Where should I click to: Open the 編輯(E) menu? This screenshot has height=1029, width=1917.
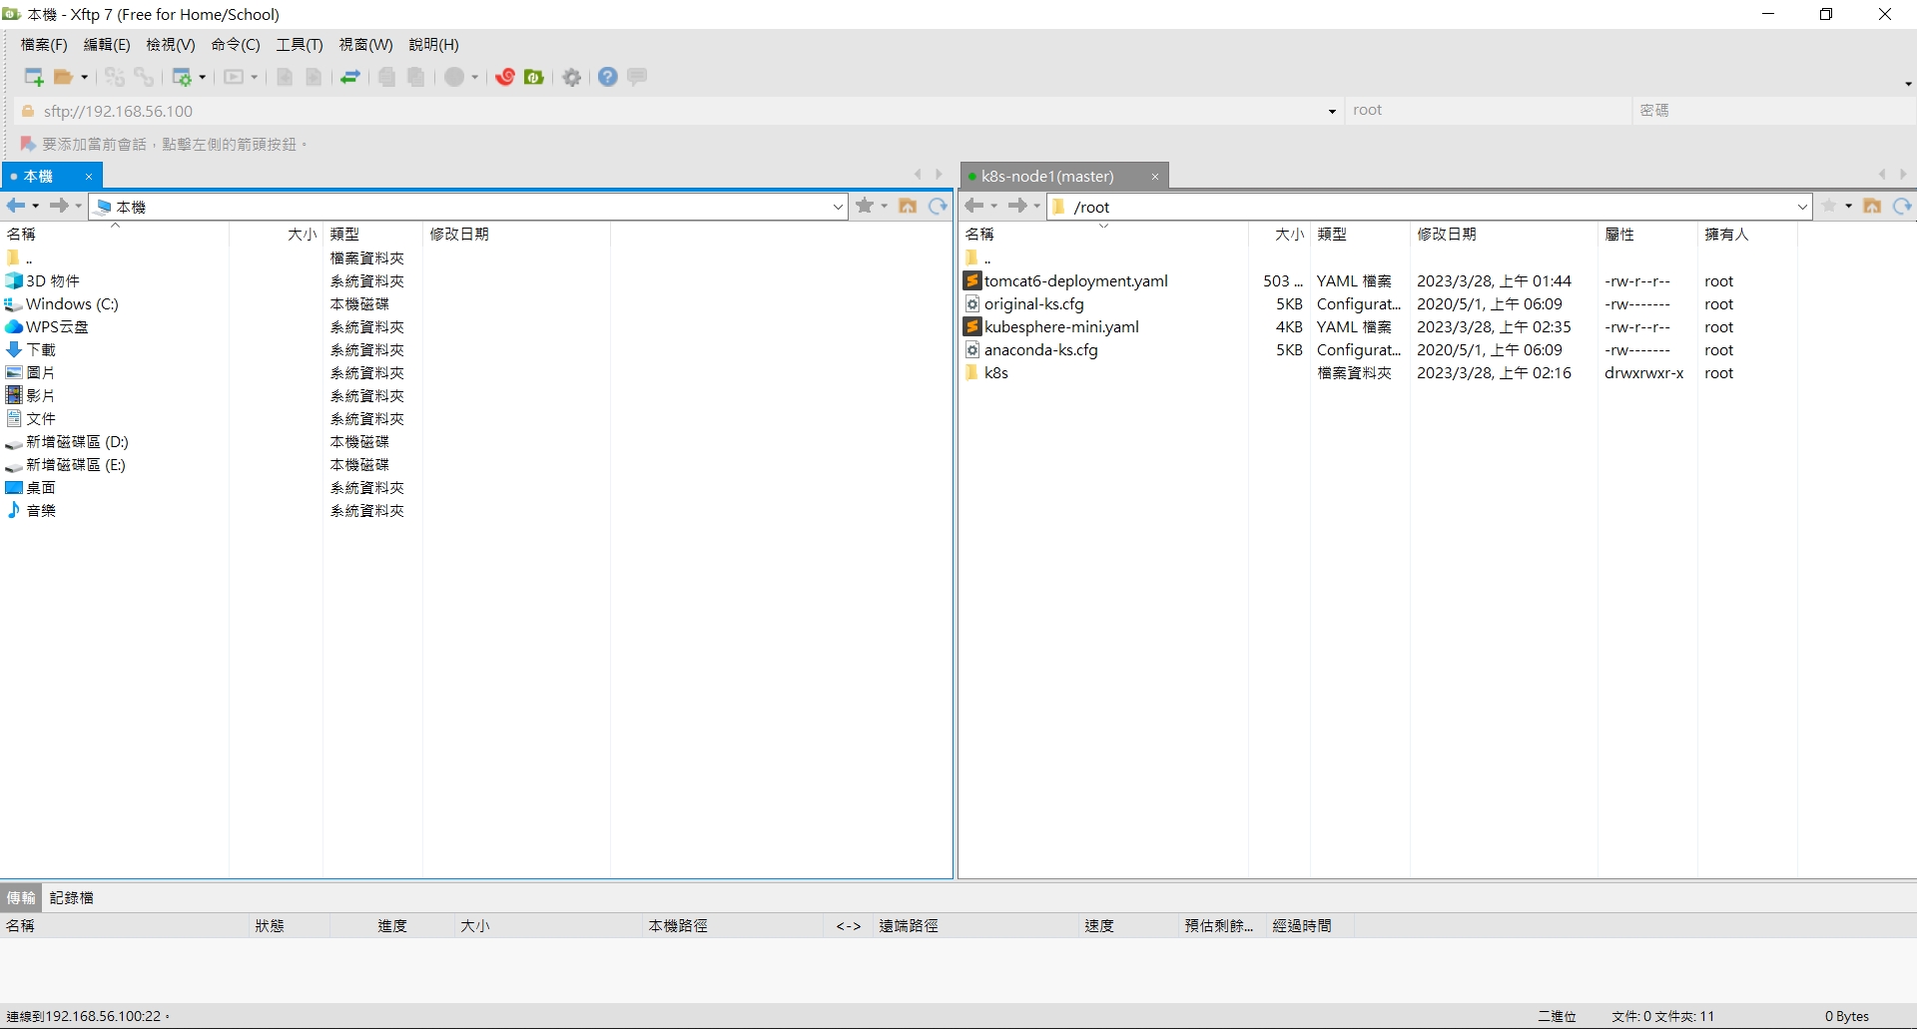[107, 45]
